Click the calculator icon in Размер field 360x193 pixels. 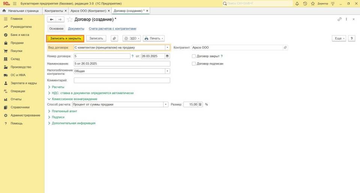pos(200,105)
